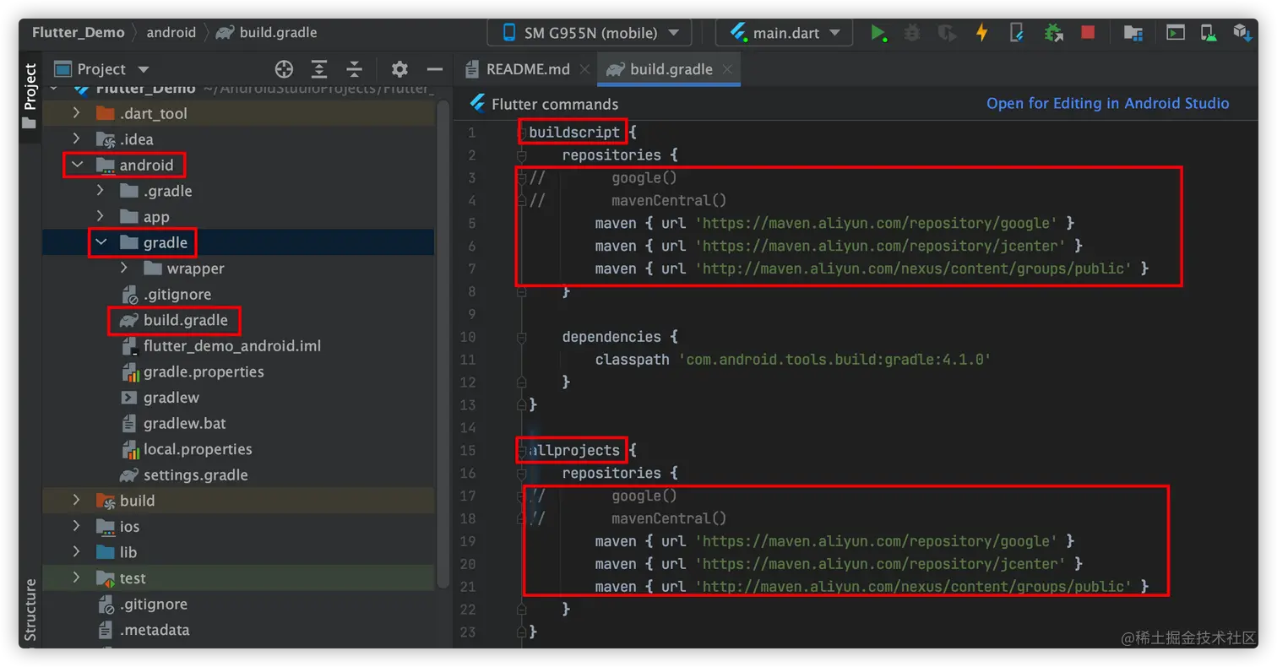
Task: Toggle the Project side tool tab
Action: (30, 95)
